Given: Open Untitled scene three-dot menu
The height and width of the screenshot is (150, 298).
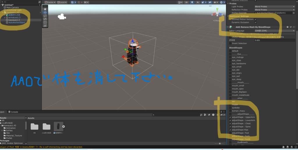Looking at the screenshot, I should point(40,5).
